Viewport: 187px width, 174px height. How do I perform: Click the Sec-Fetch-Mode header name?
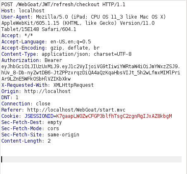[21, 129]
